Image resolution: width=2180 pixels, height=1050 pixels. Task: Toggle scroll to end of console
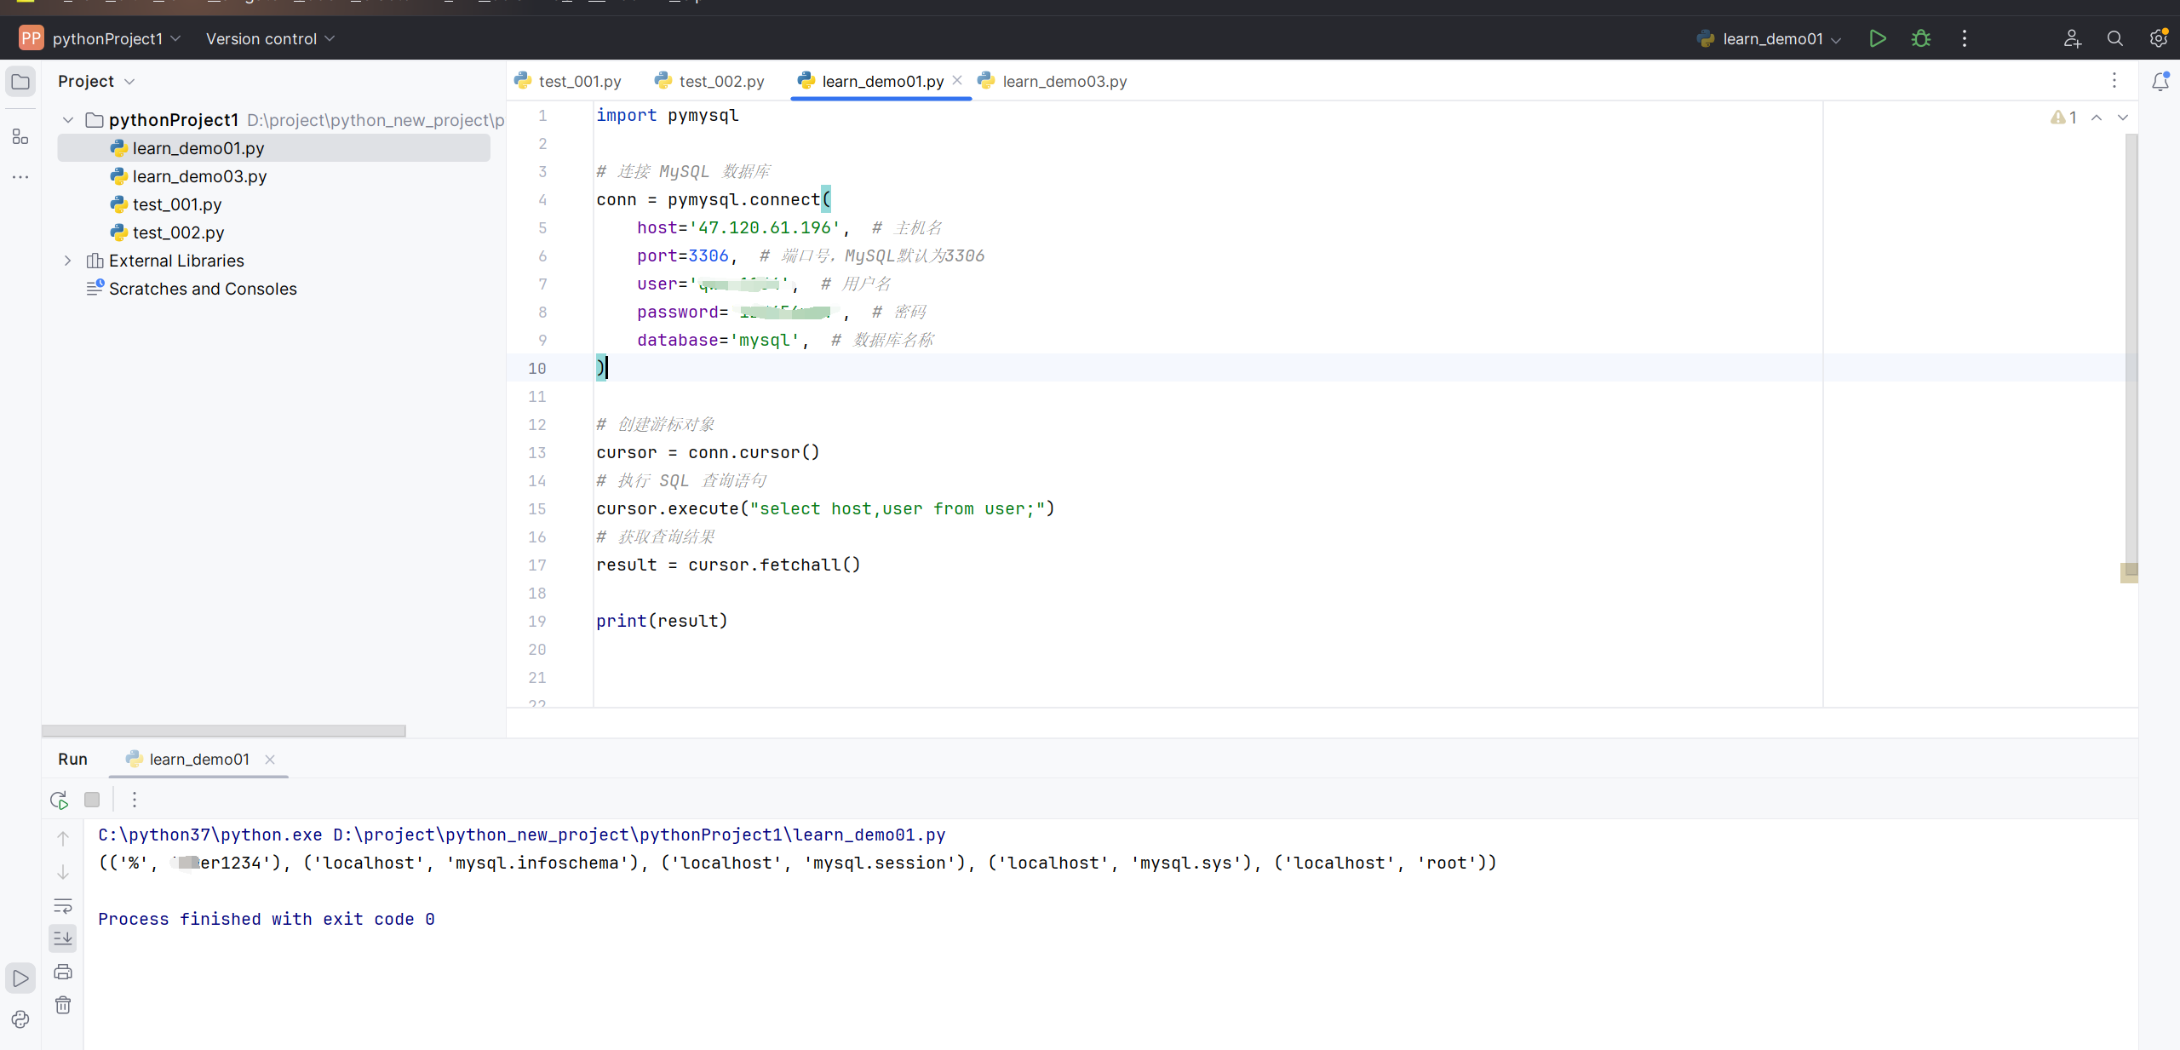63,938
